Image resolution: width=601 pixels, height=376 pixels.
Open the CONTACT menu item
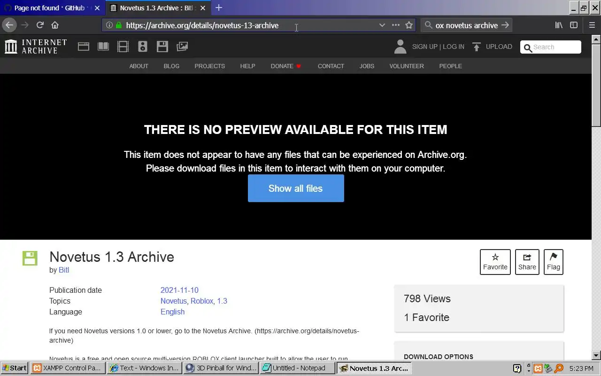coord(331,66)
